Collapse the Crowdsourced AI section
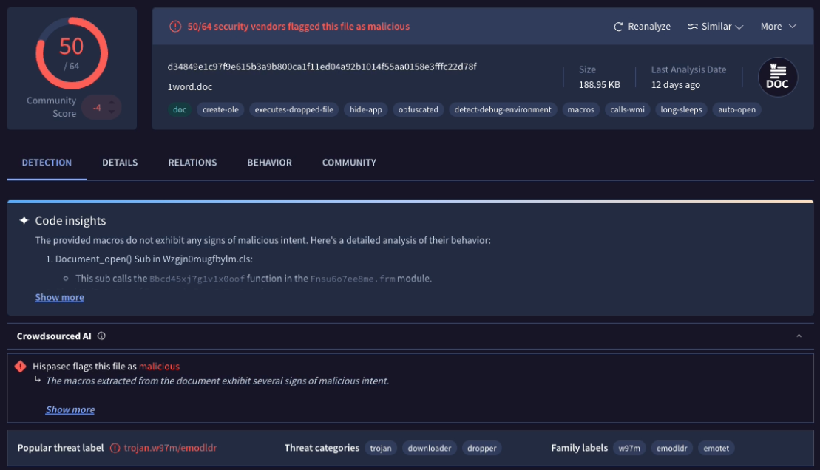This screenshot has width=820, height=470. click(x=799, y=336)
